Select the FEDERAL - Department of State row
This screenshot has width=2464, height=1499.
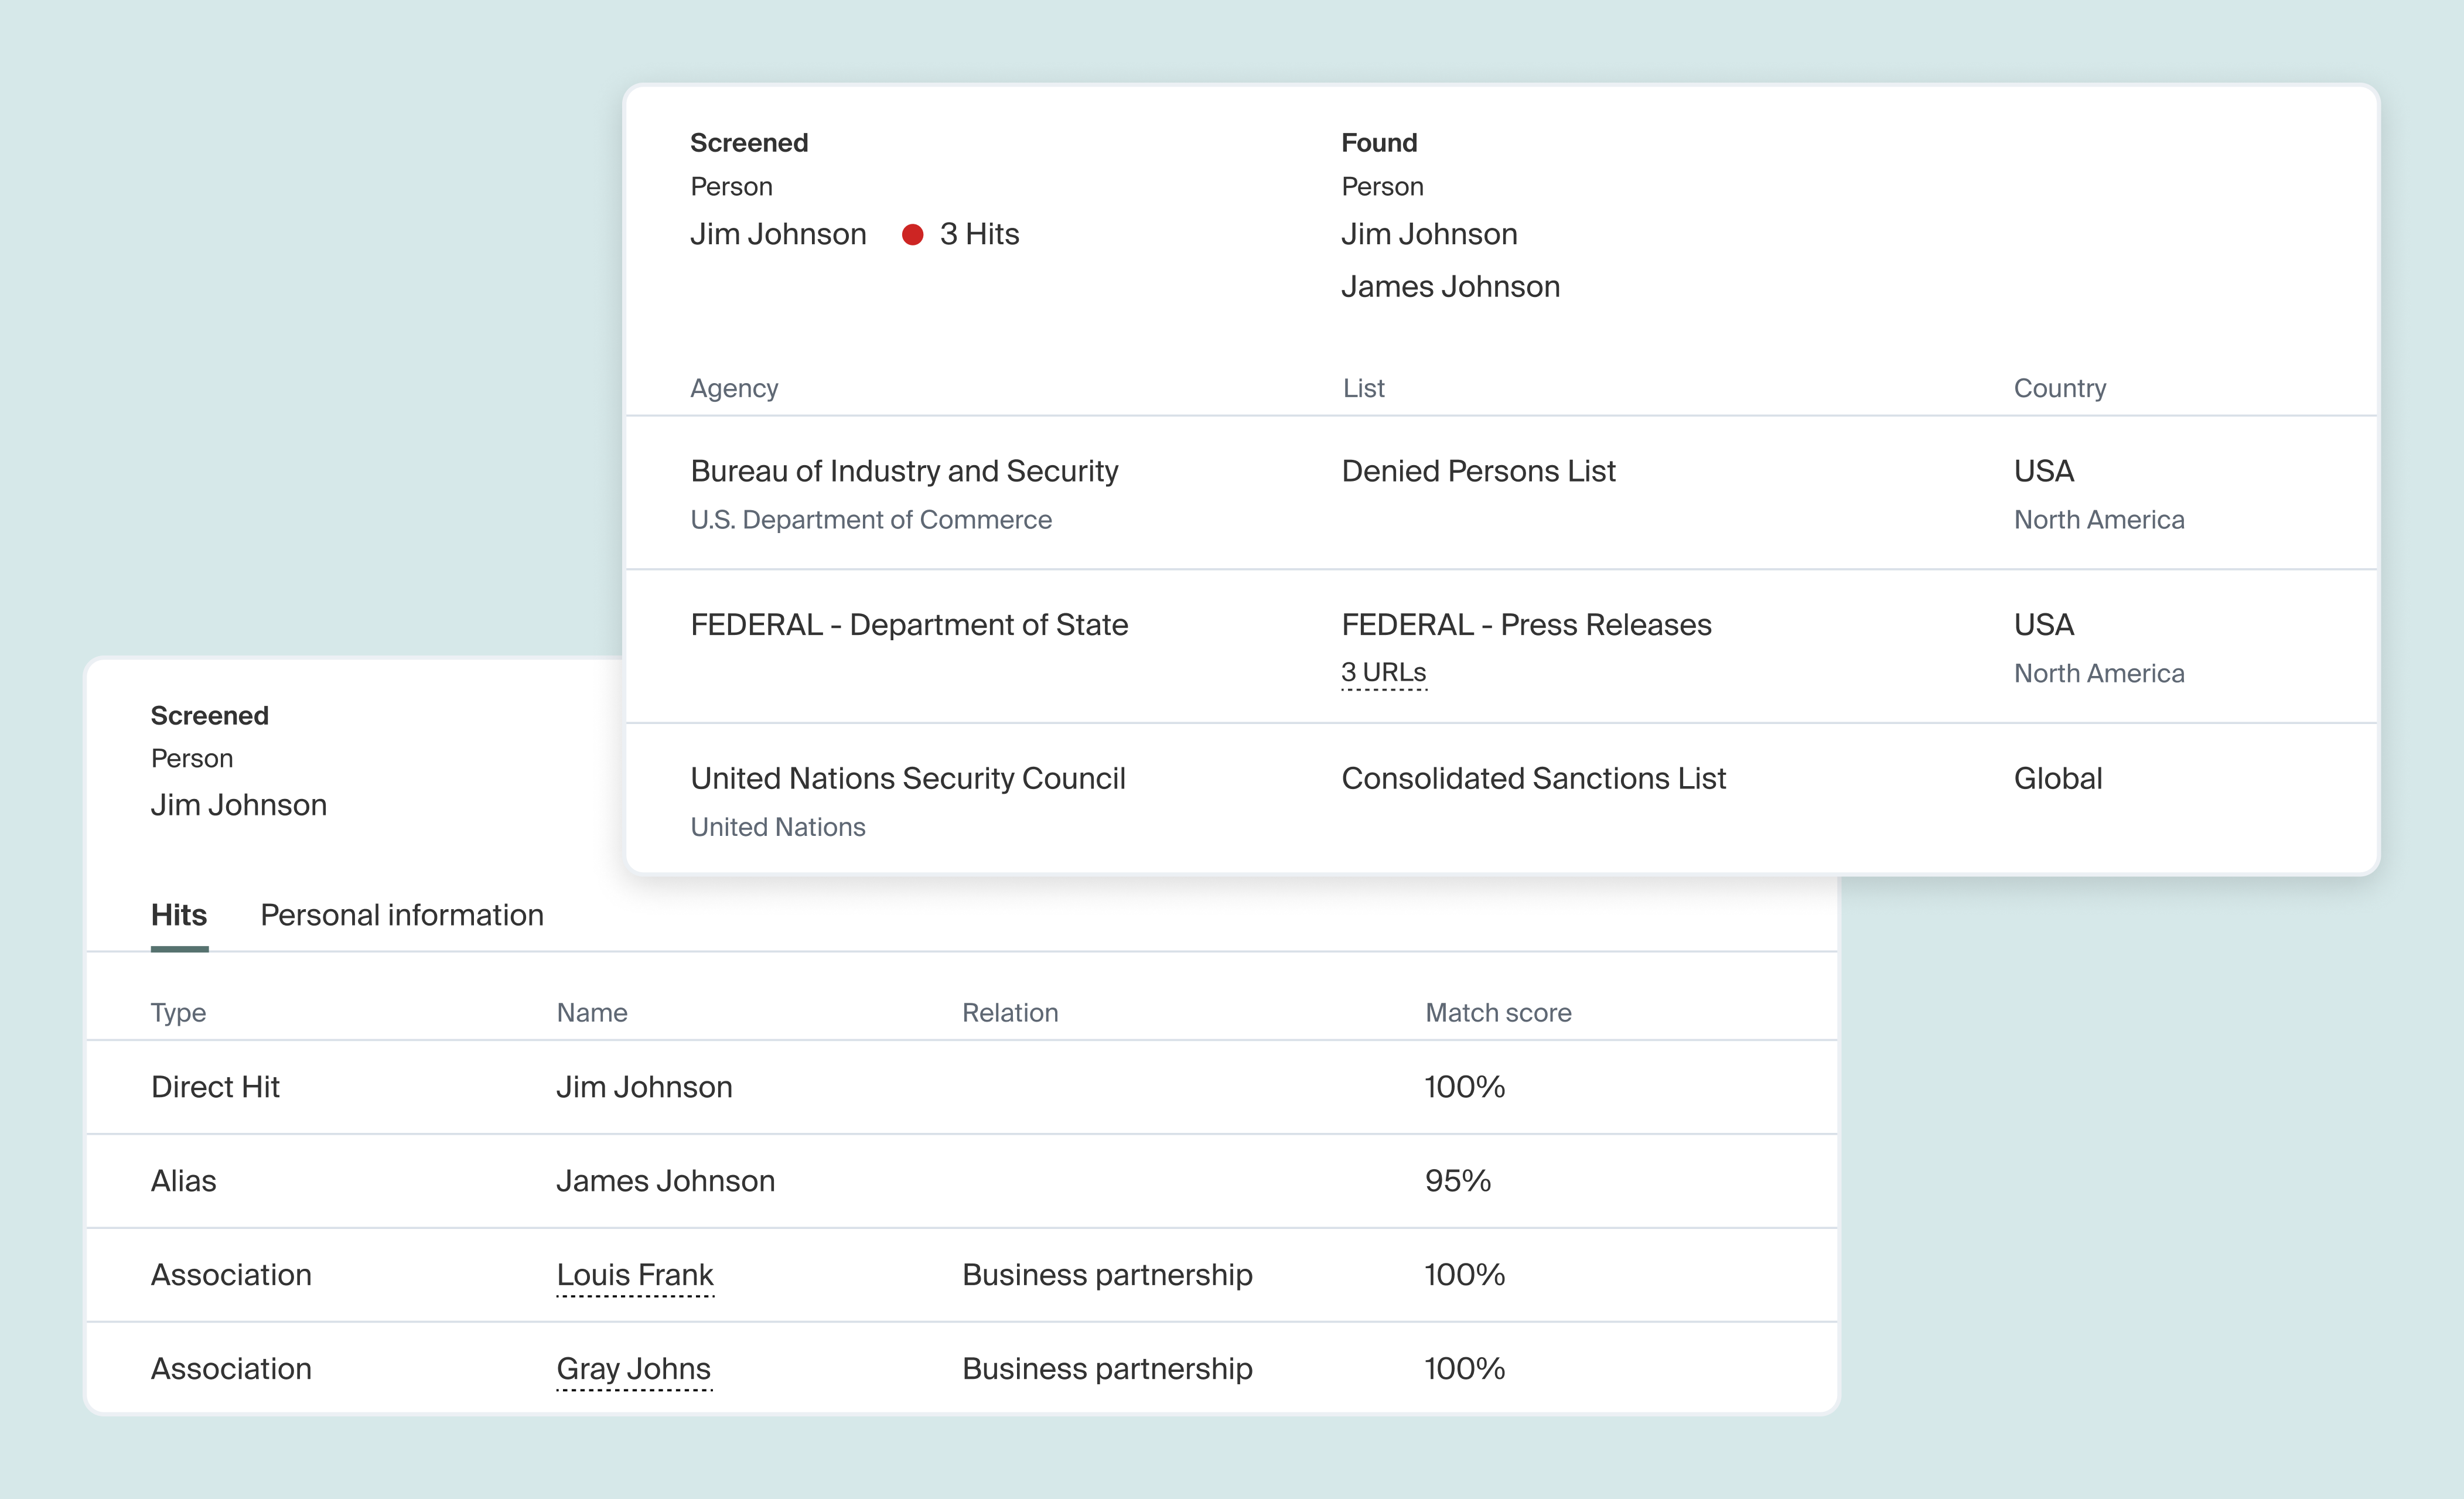tap(909, 625)
